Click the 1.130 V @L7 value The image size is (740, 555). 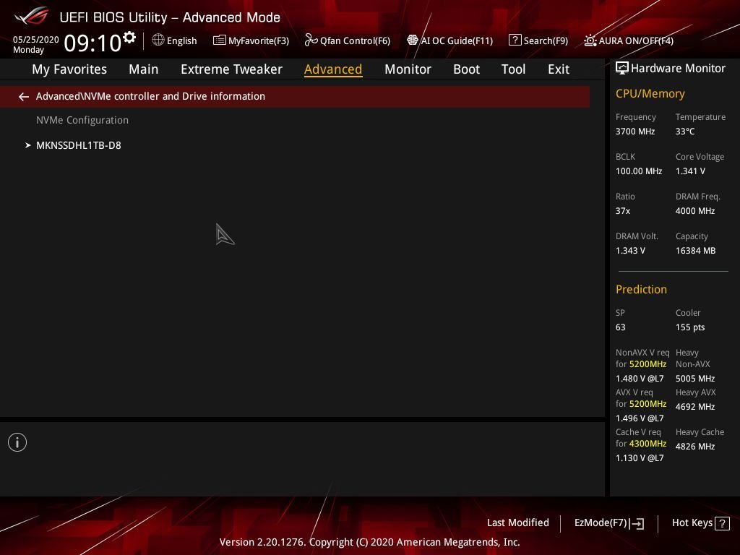(x=640, y=457)
